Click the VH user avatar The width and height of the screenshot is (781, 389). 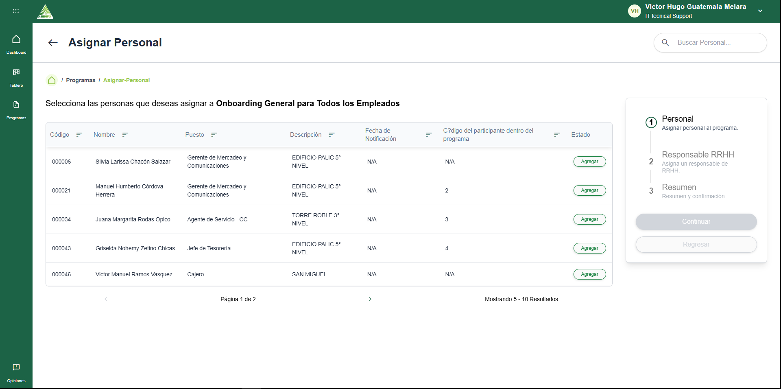(635, 11)
